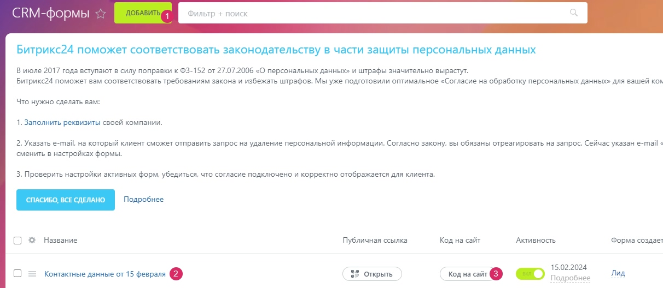This screenshot has width=663, height=288.
Task: Select Контактные данные row checkbox
Action: coord(18,273)
